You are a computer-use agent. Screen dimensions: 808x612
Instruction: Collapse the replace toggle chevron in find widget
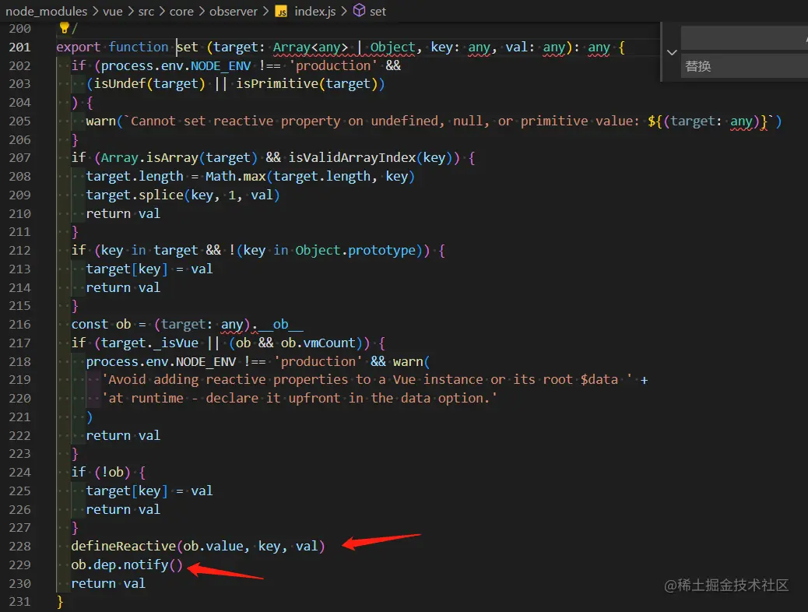[672, 52]
